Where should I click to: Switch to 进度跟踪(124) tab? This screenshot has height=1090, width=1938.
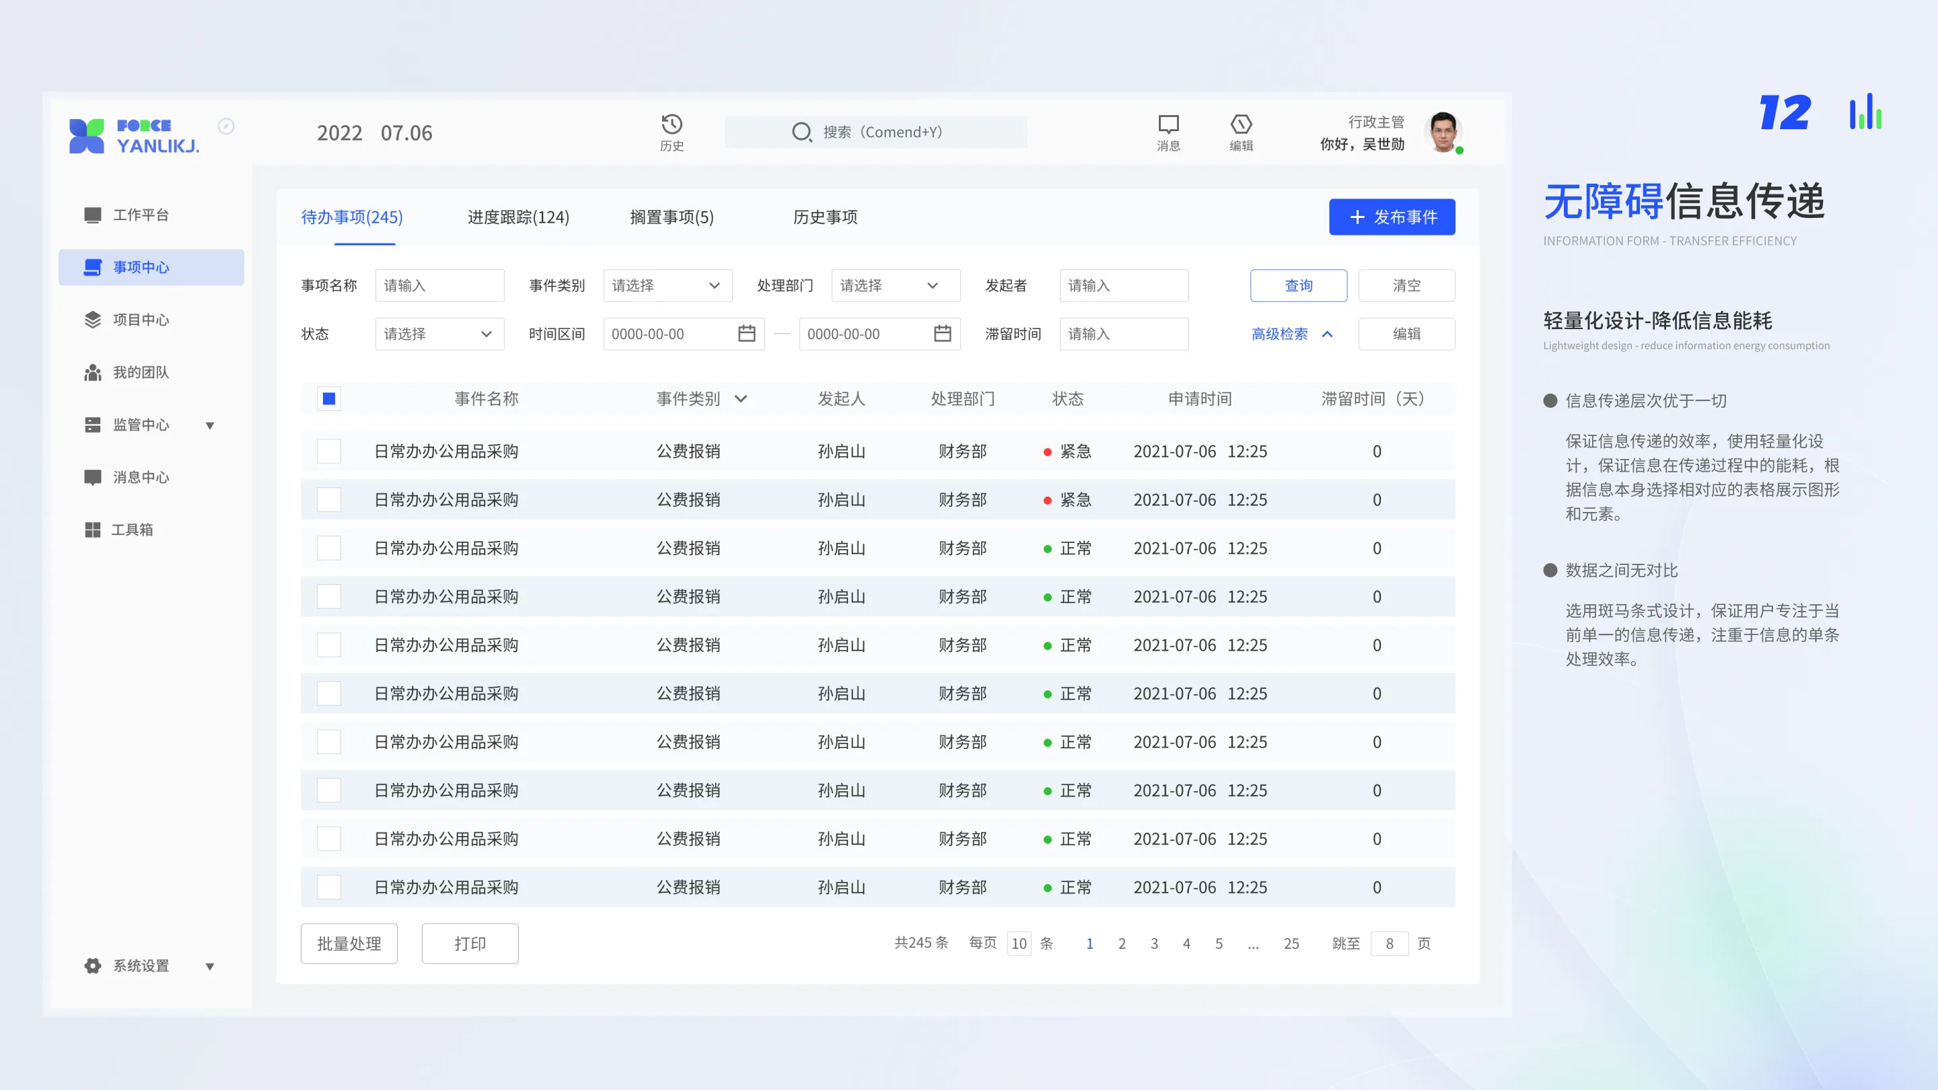(x=518, y=217)
